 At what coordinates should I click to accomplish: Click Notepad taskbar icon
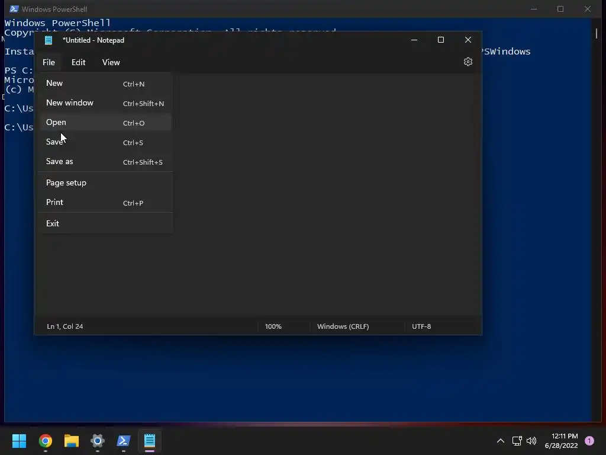coord(150,441)
